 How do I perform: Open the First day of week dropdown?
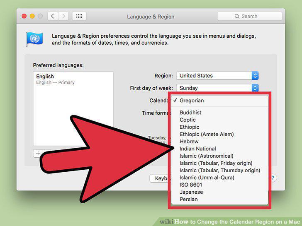click(x=217, y=88)
